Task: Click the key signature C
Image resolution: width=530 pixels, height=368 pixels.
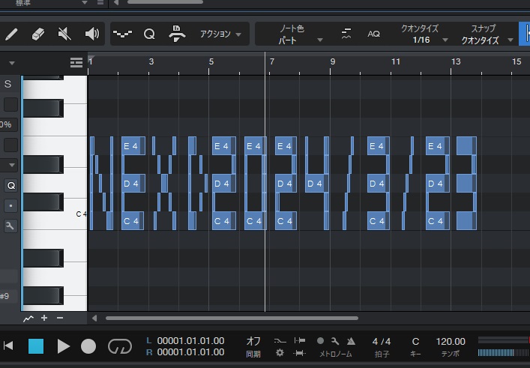Action: tap(415, 342)
